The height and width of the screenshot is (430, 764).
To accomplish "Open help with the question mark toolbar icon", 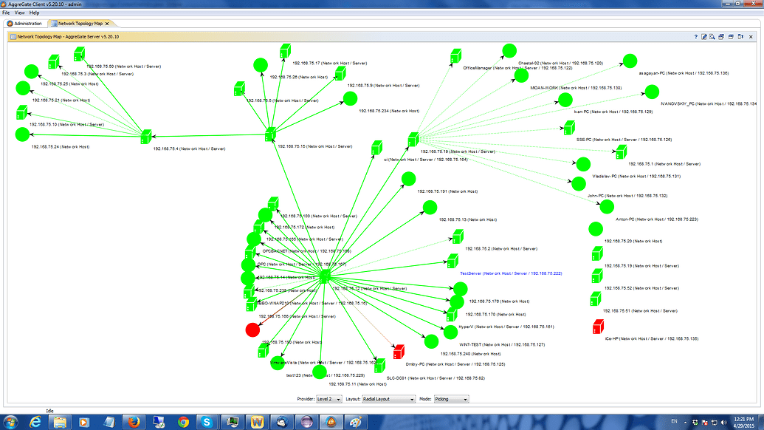I will tap(696, 36).
